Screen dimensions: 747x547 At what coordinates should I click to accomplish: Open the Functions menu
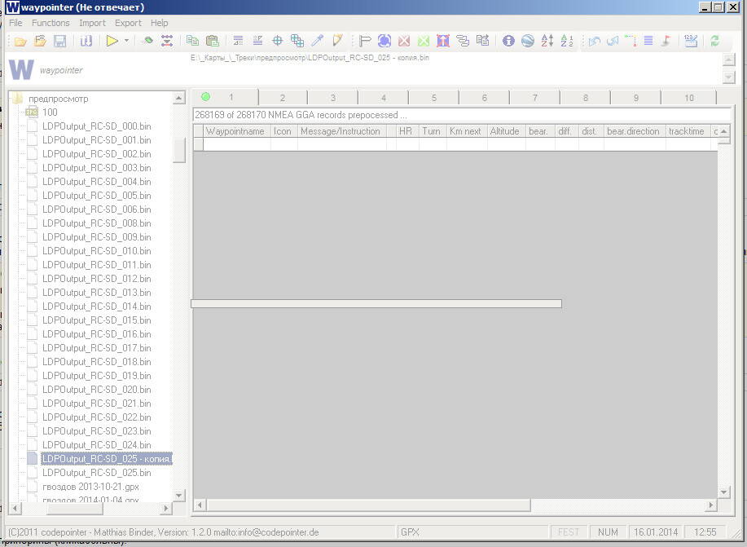51,23
